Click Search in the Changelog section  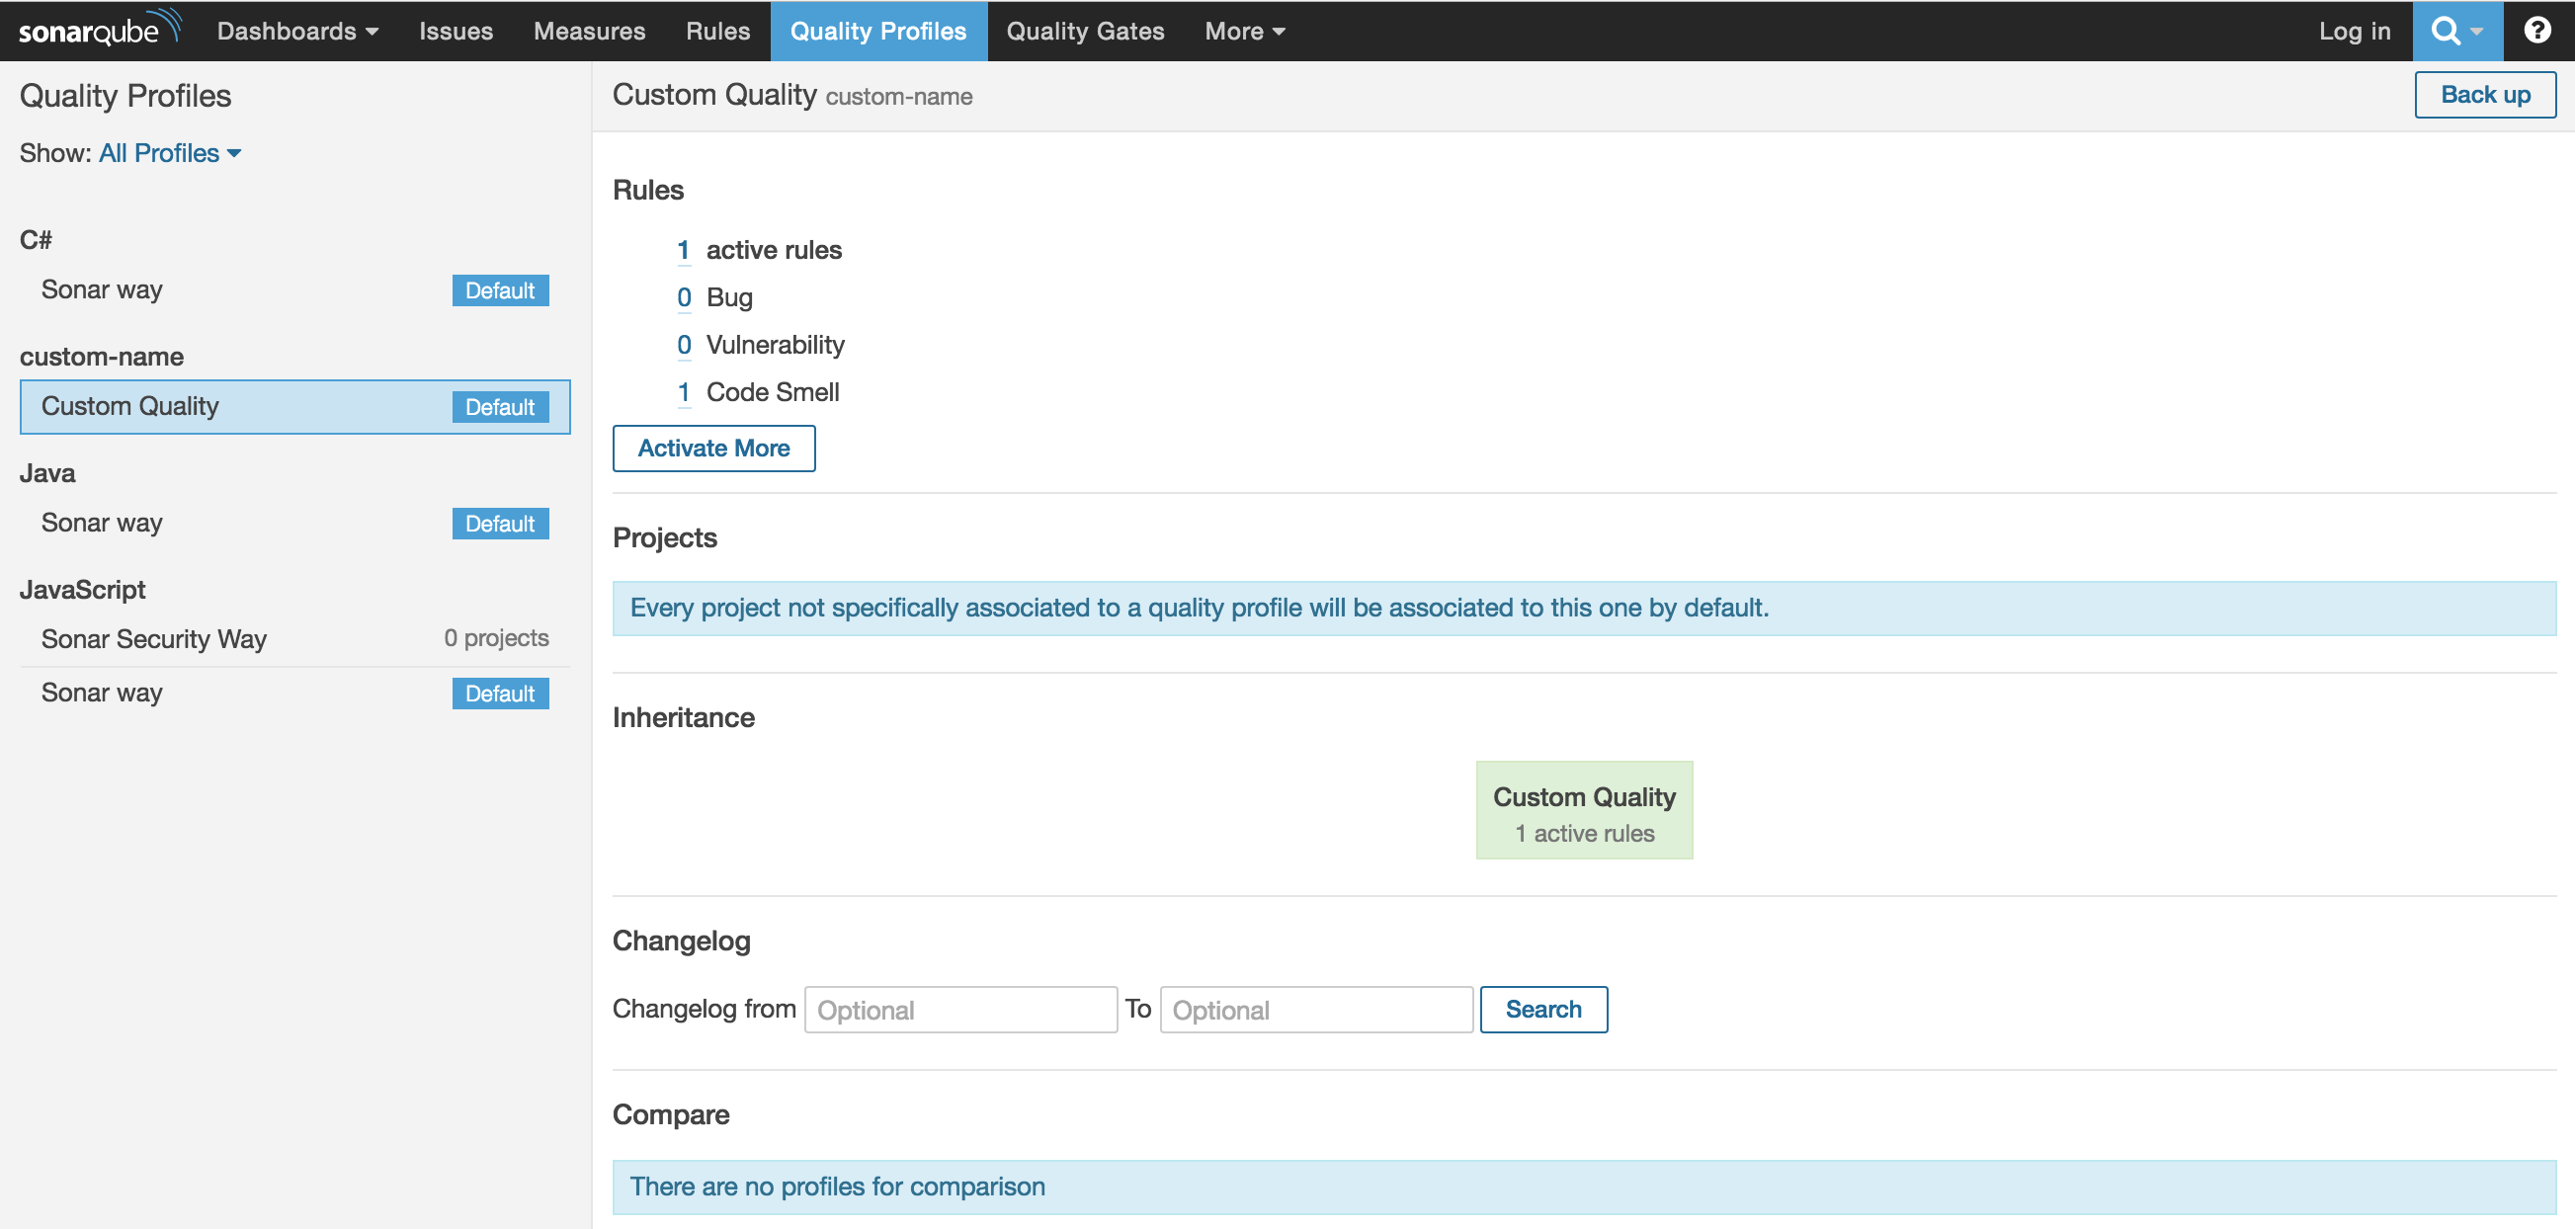tap(1542, 1009)
